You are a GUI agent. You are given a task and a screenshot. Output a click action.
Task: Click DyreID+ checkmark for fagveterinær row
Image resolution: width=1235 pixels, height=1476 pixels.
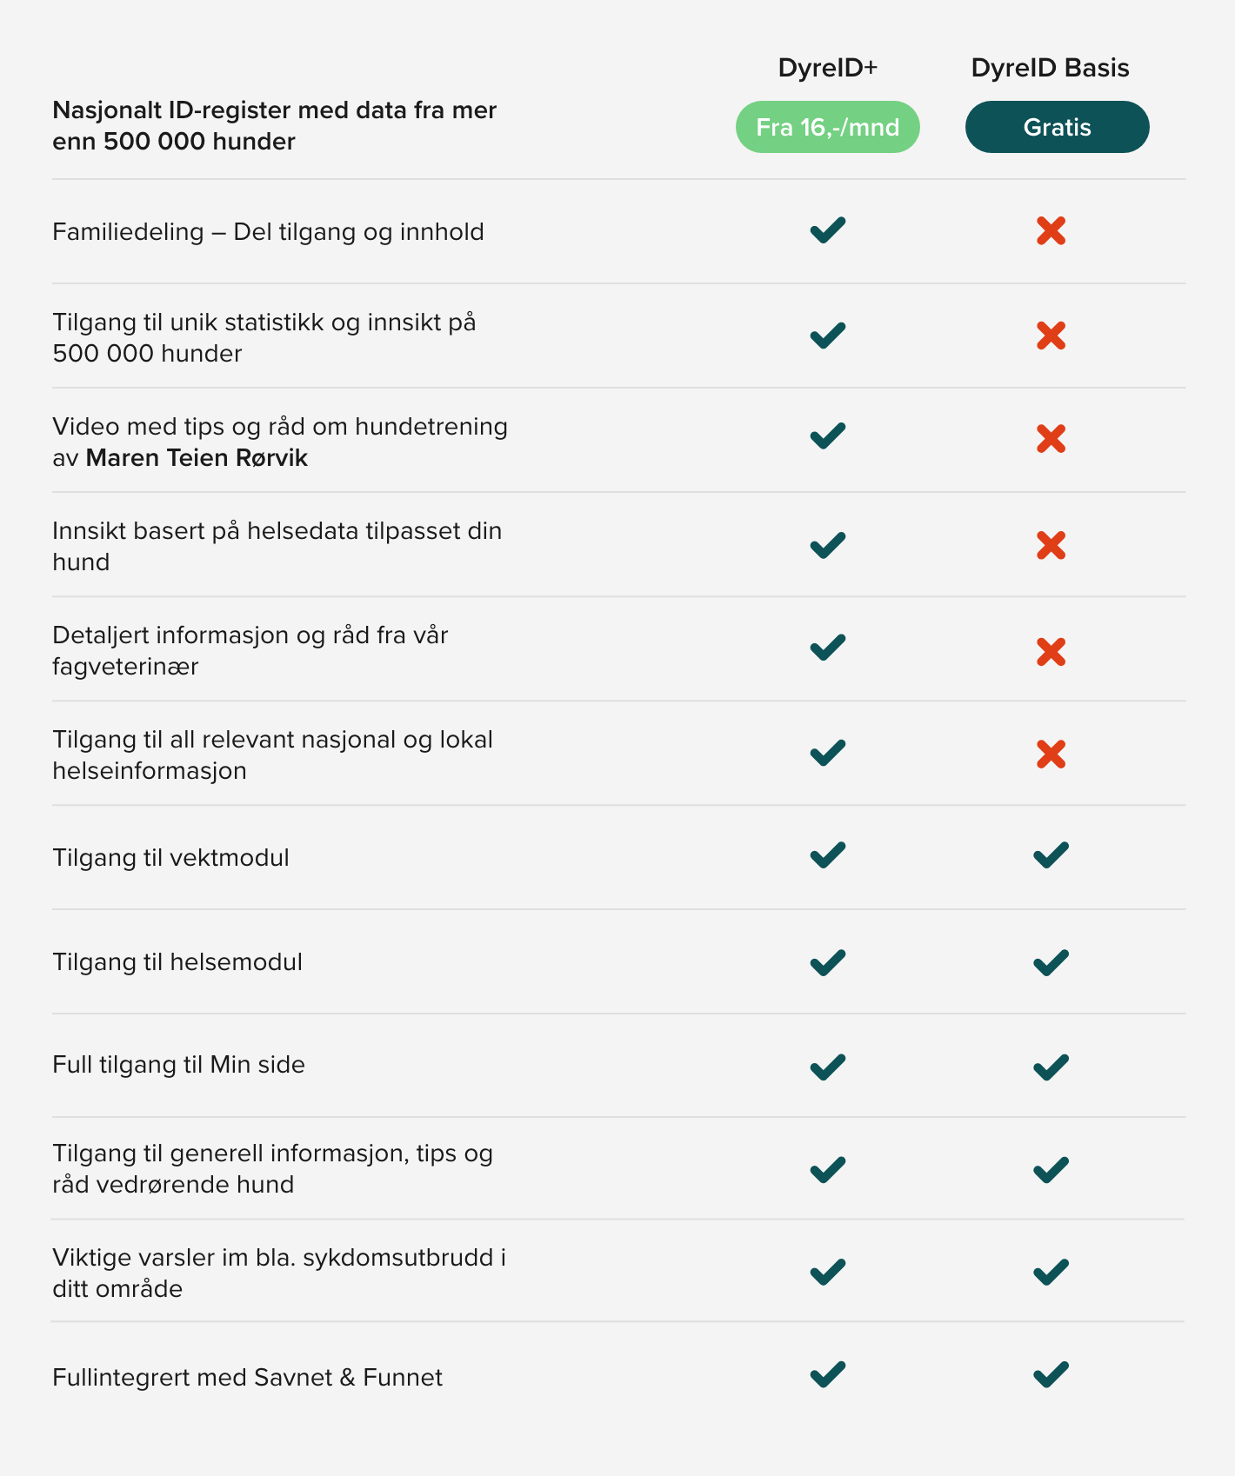coord(827,648)
